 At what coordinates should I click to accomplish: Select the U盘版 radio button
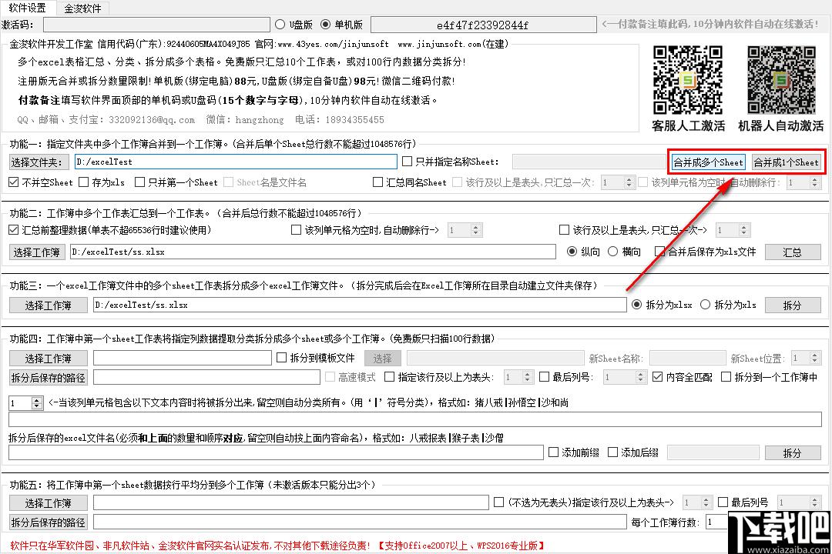pos(280,25)
